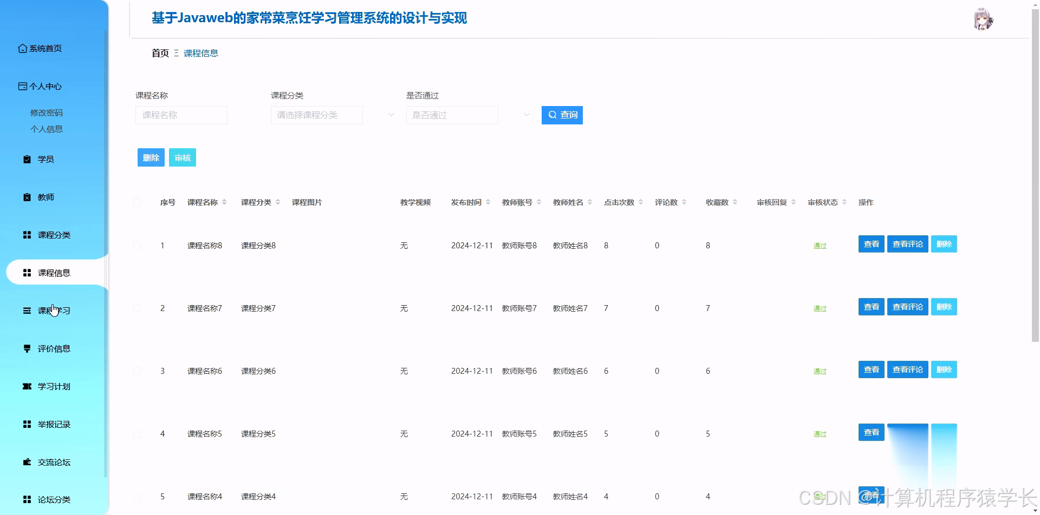The image size is (1040, 515).
Task: Click the 审核 button above the table
Action: [182, 157]
